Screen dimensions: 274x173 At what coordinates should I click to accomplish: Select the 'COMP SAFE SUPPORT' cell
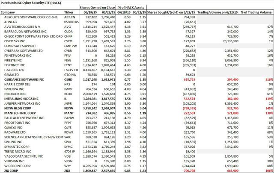(20, 46)
